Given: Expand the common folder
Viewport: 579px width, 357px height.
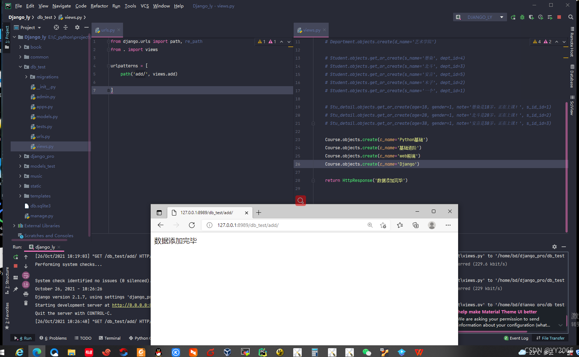Looking at the screenshot, I should coord(20,57).
